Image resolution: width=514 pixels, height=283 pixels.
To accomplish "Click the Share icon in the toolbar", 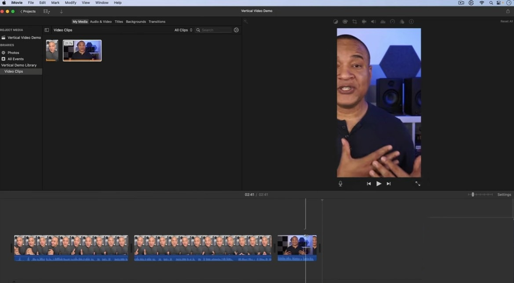I will pyautogui.click(x=508, y=11).
